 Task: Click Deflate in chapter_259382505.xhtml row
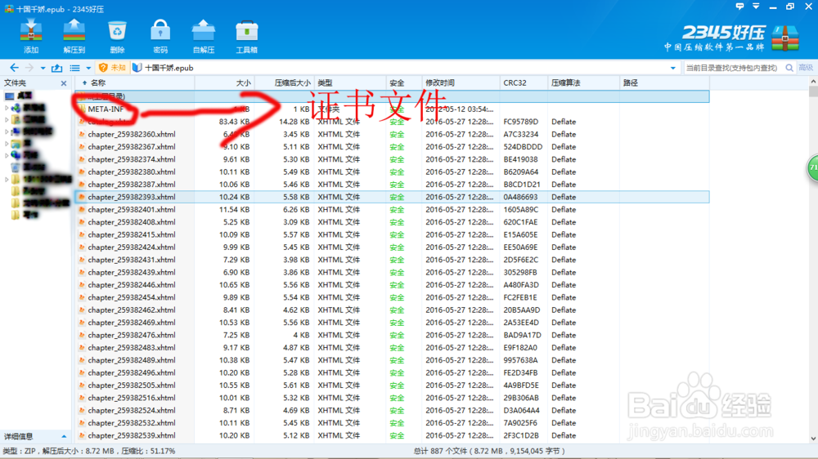[564, 385]
